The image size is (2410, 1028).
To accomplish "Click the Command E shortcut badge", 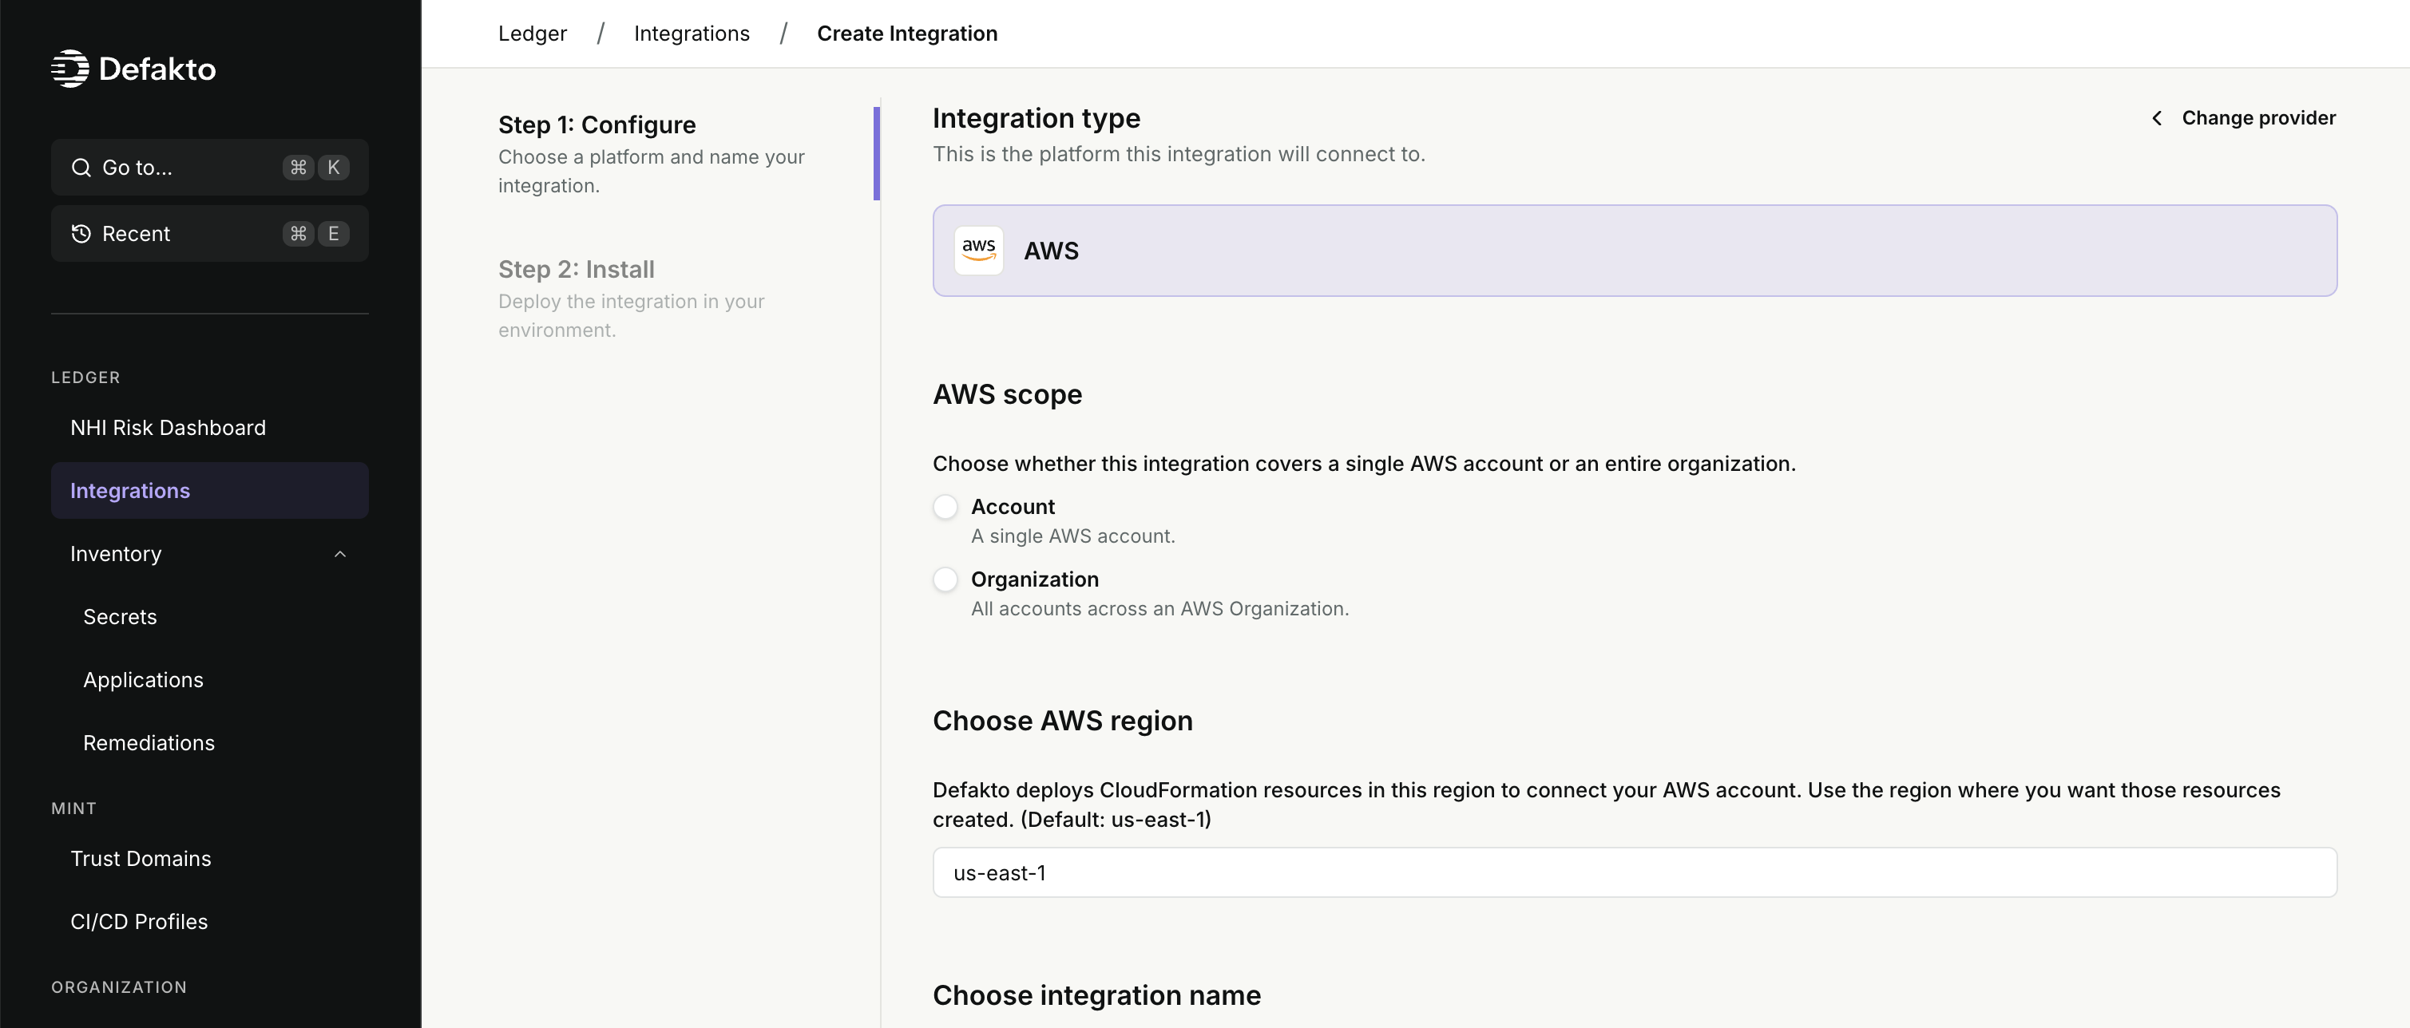I will point(316,234).
